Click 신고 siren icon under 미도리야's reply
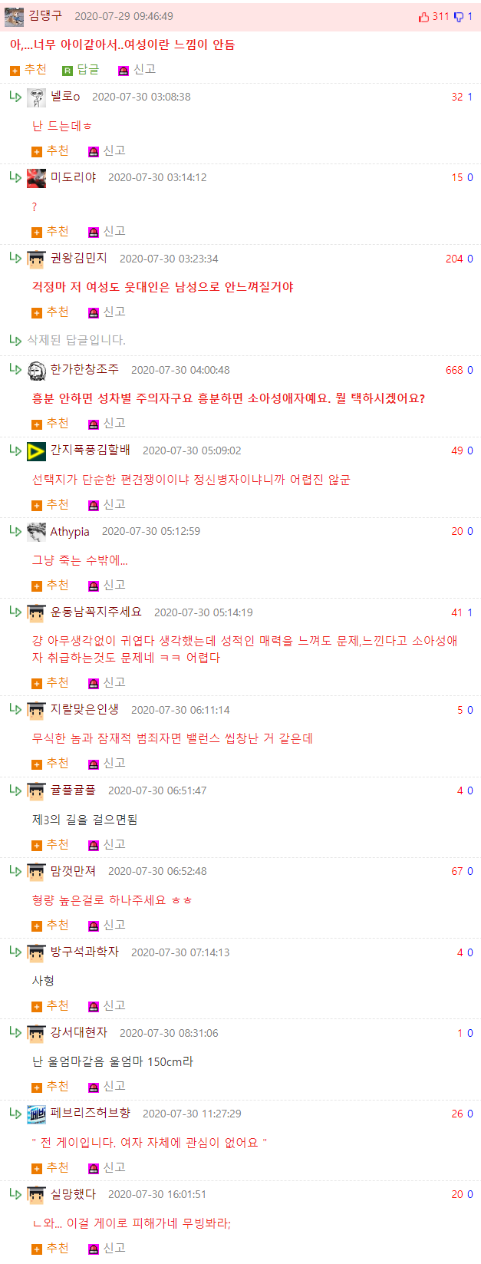 (94, 233)
